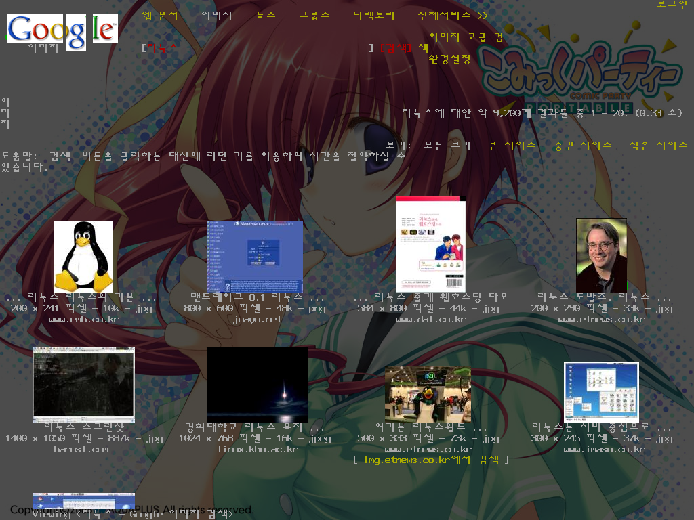Click the img.etnews.co.kr에서 검색 link
The image size is (694, 520).
tap(431, 460)
